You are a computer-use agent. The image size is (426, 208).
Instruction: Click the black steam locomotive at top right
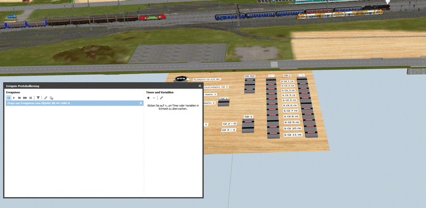pyautogui.click(x=376, y=7)
